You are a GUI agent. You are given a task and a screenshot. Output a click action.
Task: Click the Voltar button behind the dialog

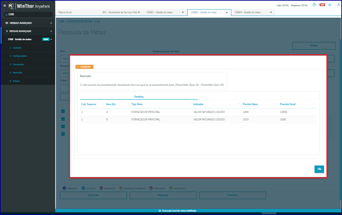[x=314, y=46]
